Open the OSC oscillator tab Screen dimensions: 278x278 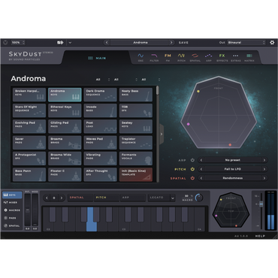141,58
